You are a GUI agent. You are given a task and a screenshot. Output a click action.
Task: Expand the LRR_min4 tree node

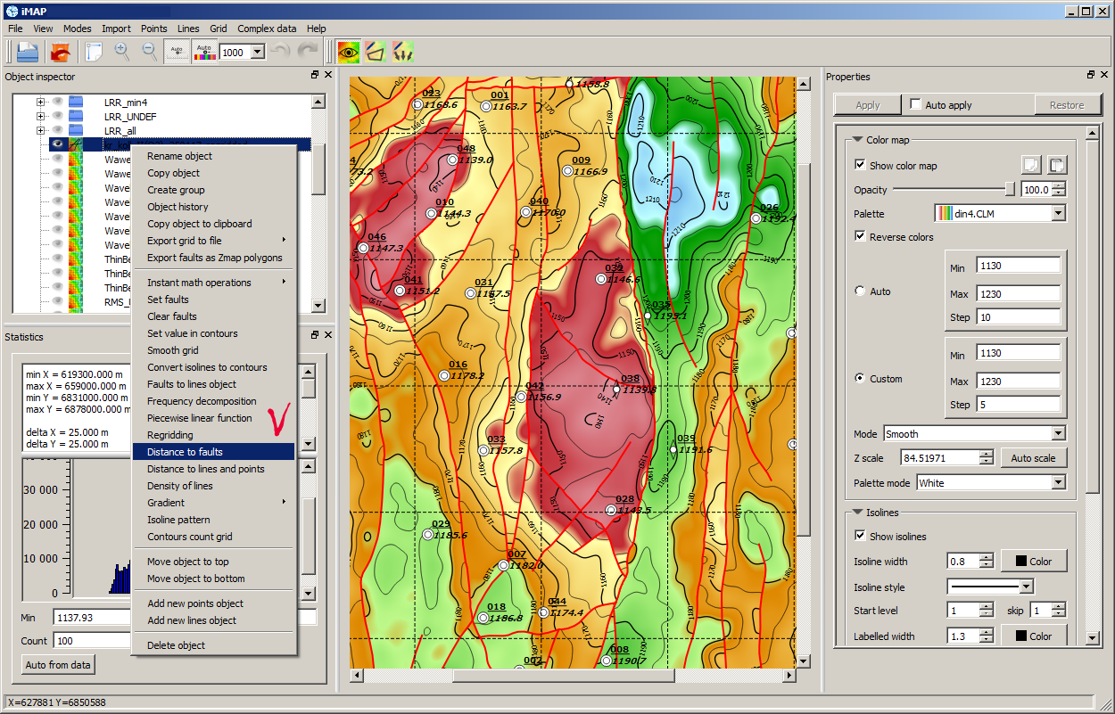pyautogui.click(x=40, y=103)
